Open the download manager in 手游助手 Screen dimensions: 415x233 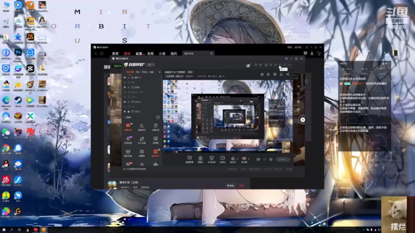312,53
